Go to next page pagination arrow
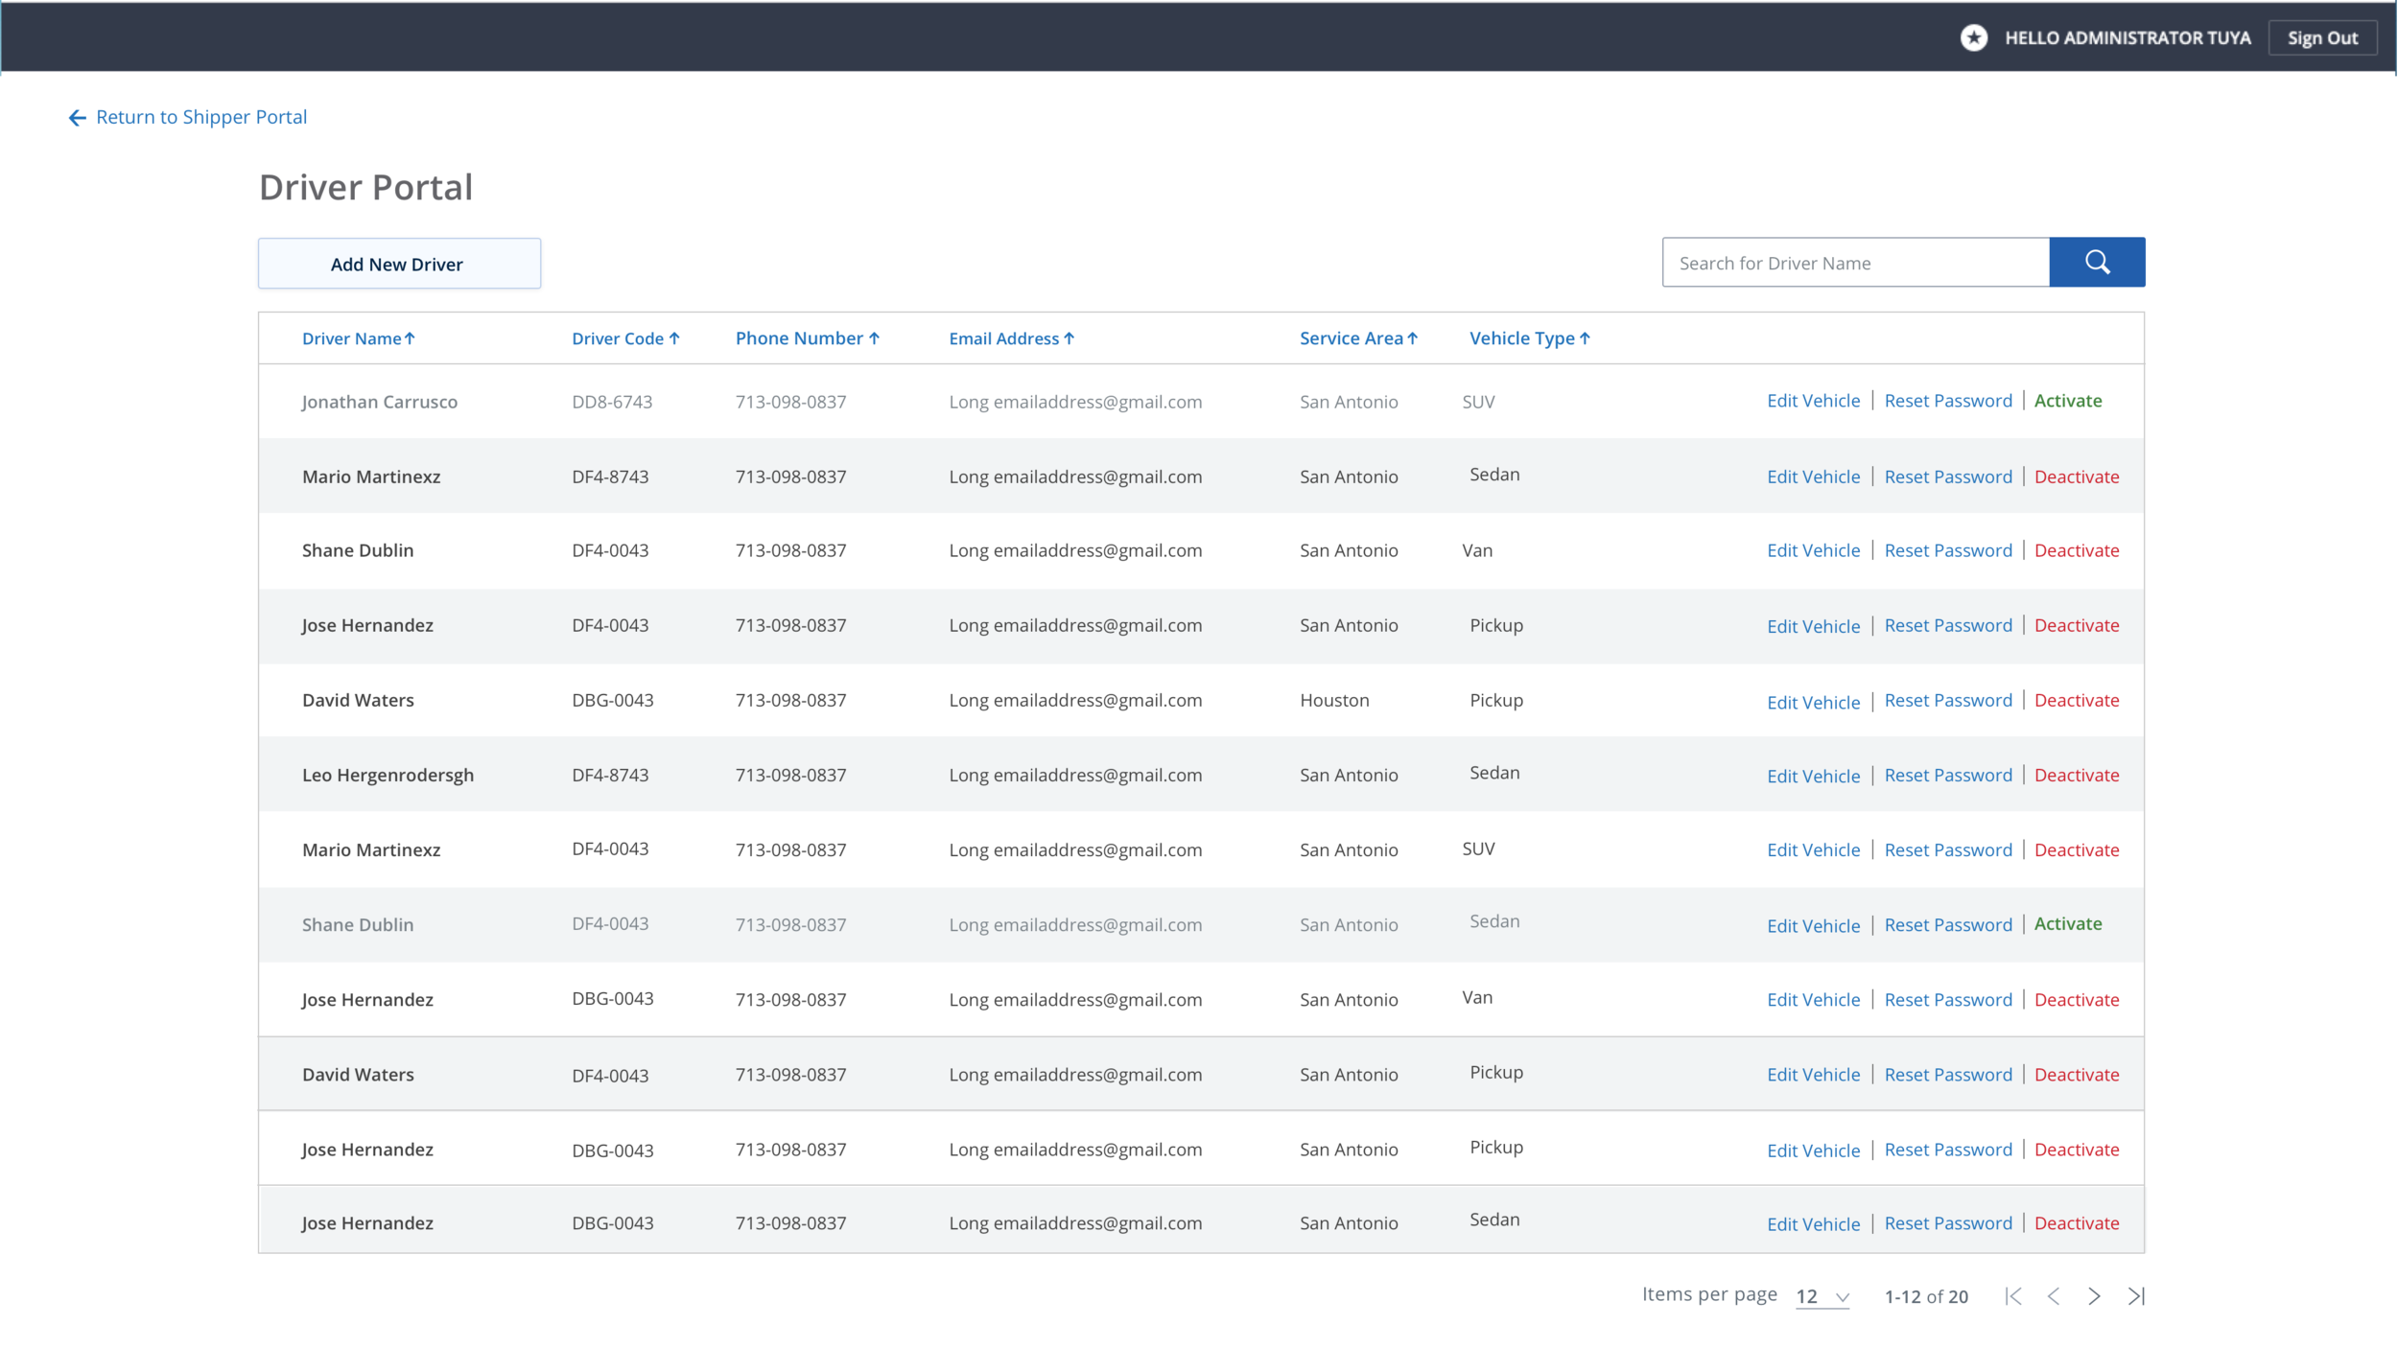The height and width of the screenshot is (1348, 2398). (2094, 1296)
